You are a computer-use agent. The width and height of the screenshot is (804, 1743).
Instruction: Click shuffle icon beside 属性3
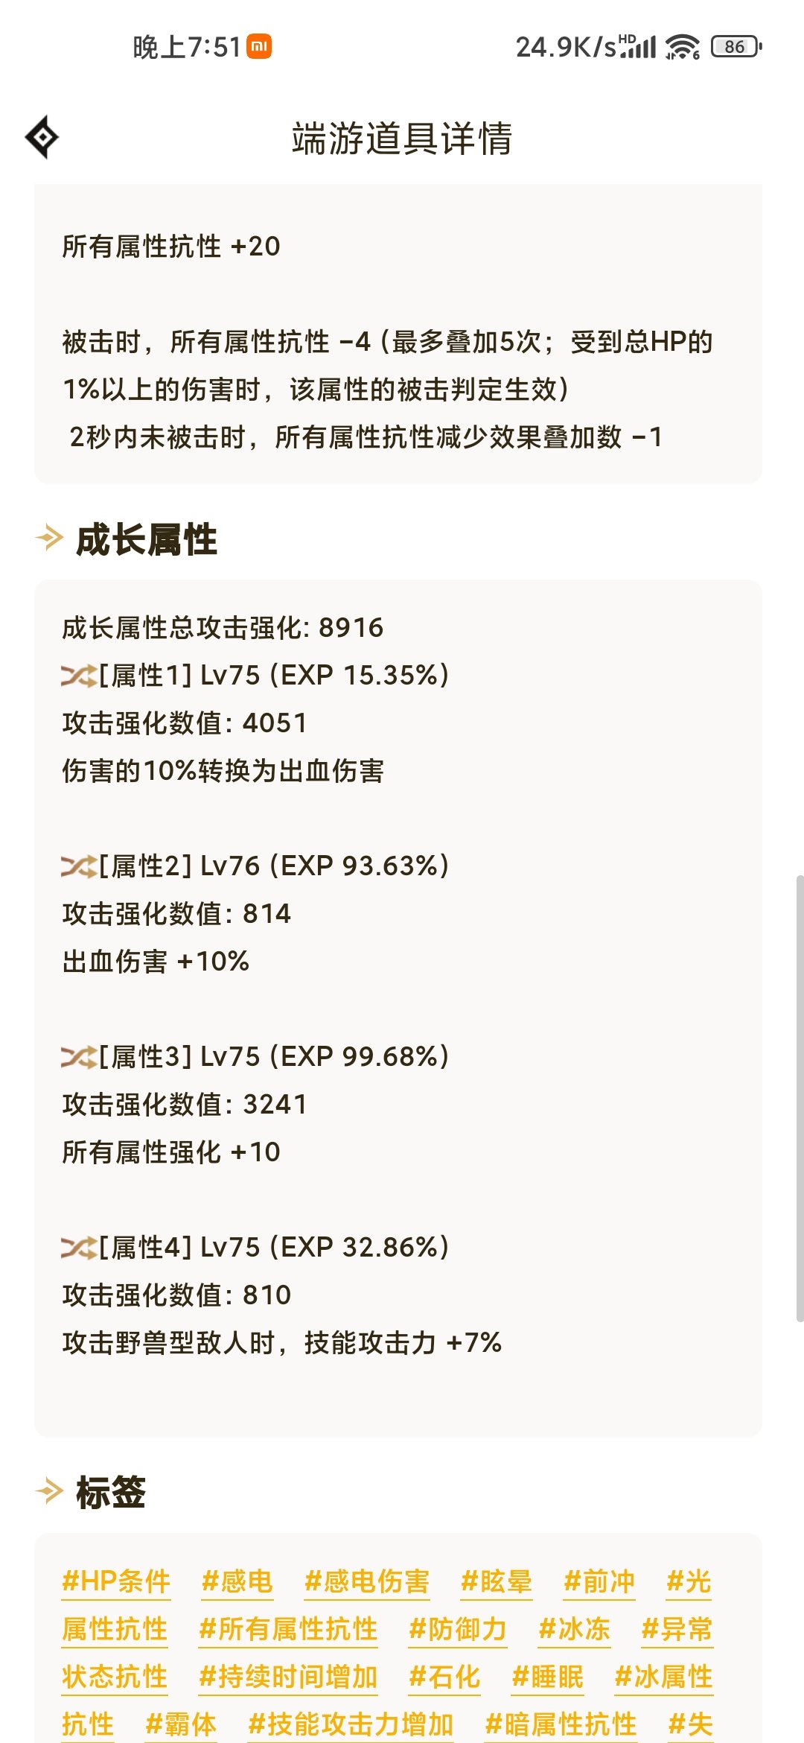click(79, 1058)
